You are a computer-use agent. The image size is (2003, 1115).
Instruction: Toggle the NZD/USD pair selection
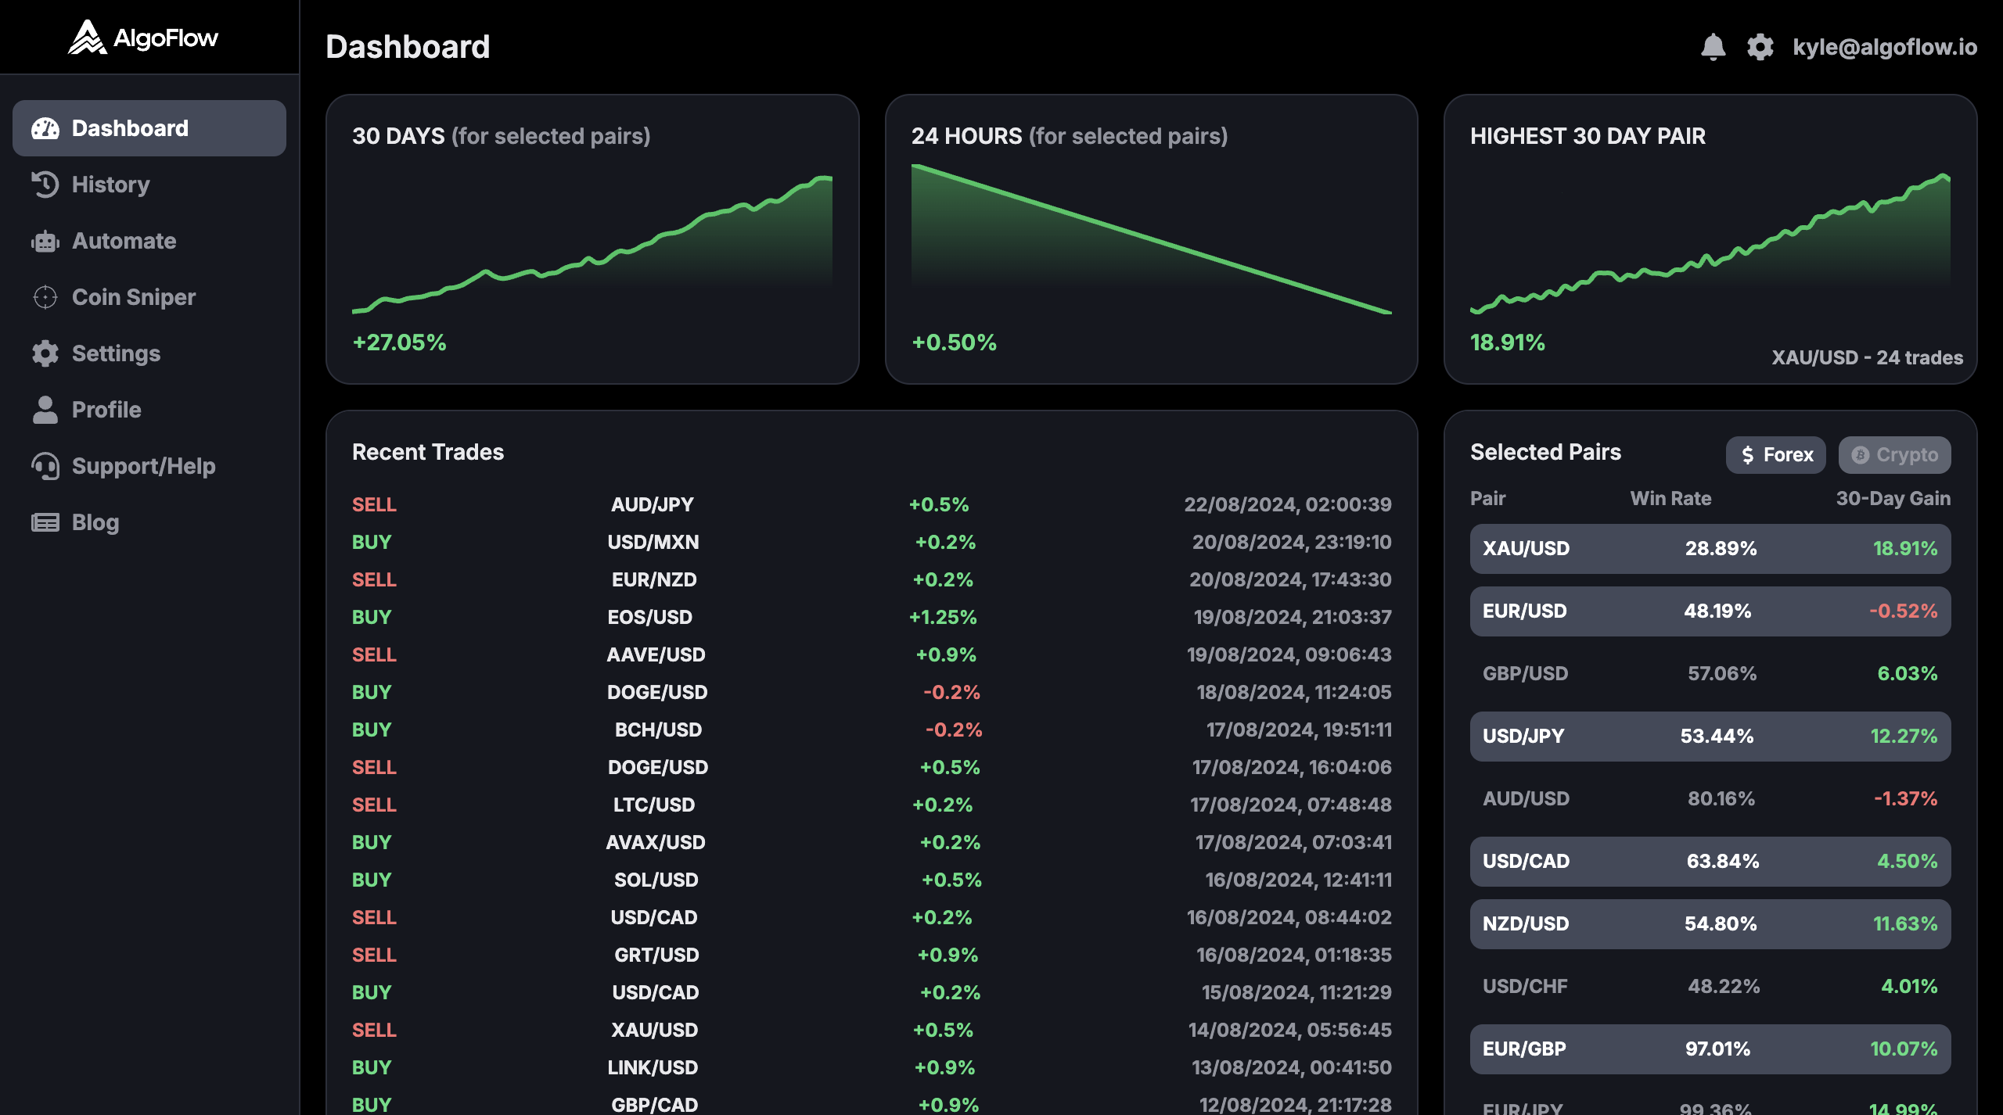point(1710,924)
